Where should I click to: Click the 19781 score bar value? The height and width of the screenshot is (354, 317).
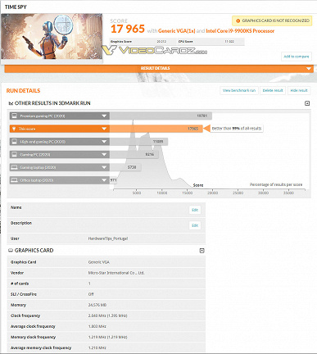pos(202,116)
